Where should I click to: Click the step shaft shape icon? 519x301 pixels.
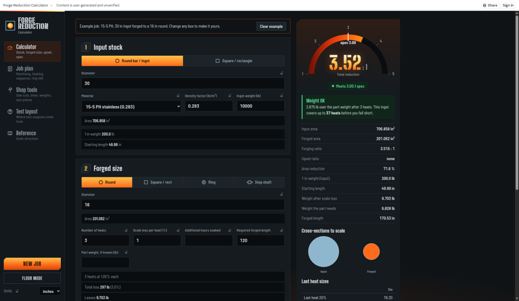click(x=249, y=182)
